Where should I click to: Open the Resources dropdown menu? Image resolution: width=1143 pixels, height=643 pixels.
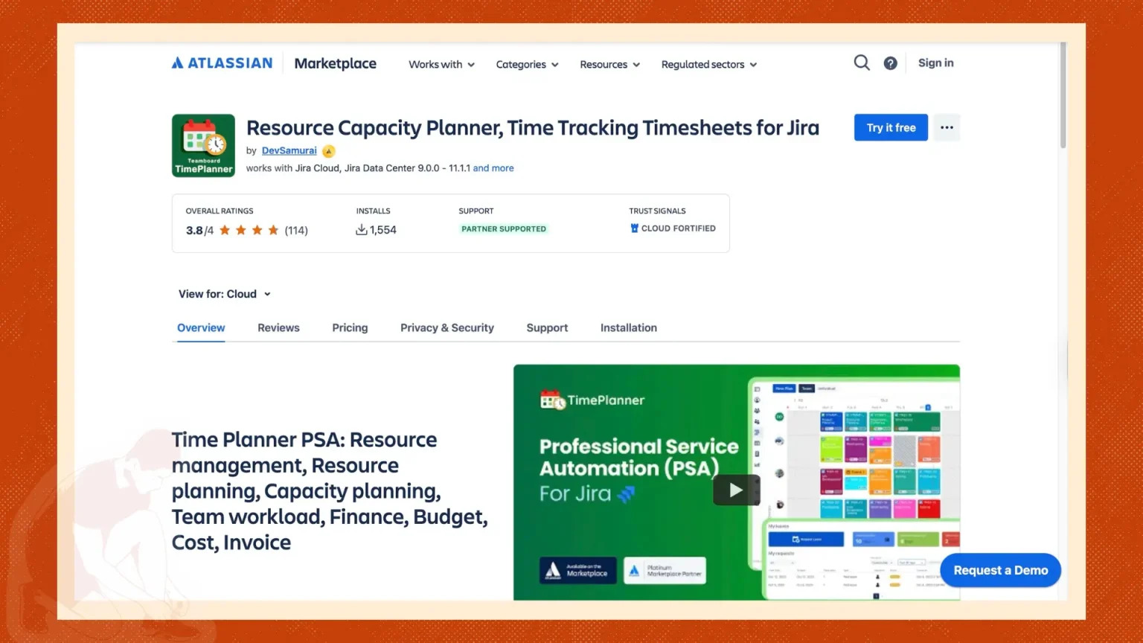click(609, 65)
